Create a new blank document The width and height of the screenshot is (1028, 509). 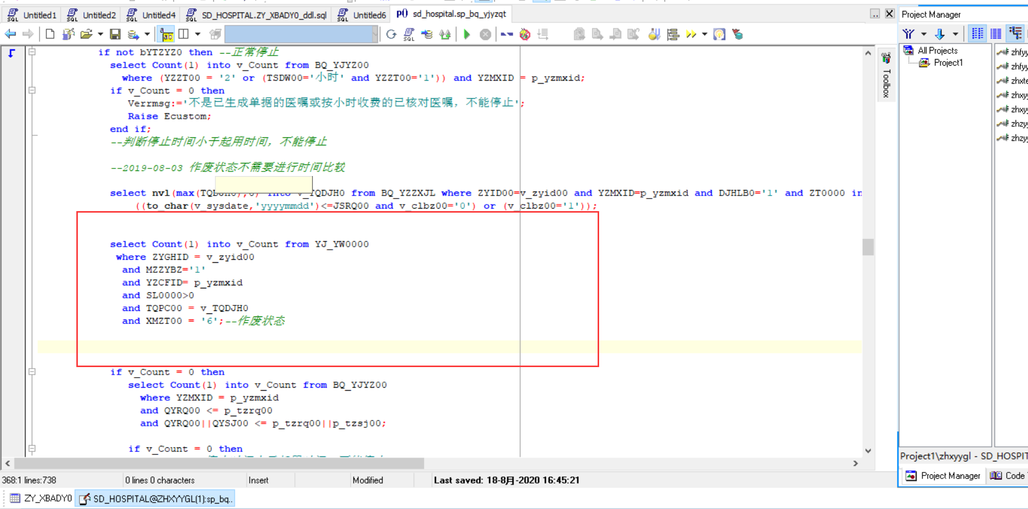point(50,34)
